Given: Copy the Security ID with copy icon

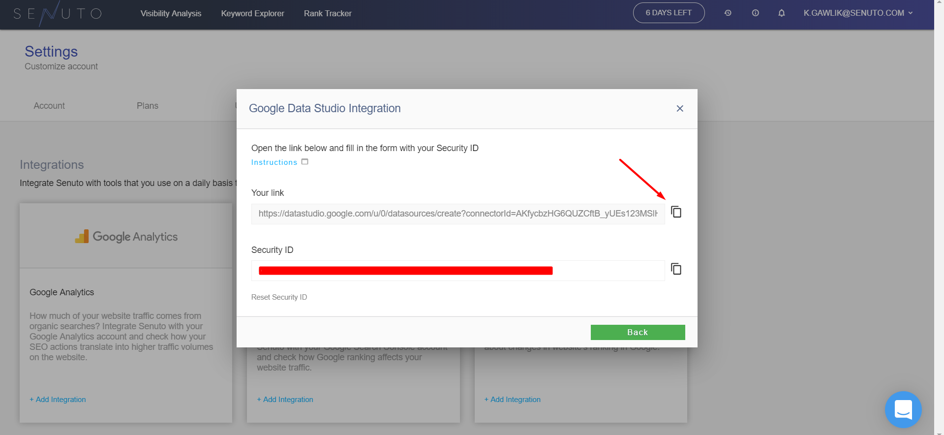Looking at the screenshot, I should (x=676, y=269).
